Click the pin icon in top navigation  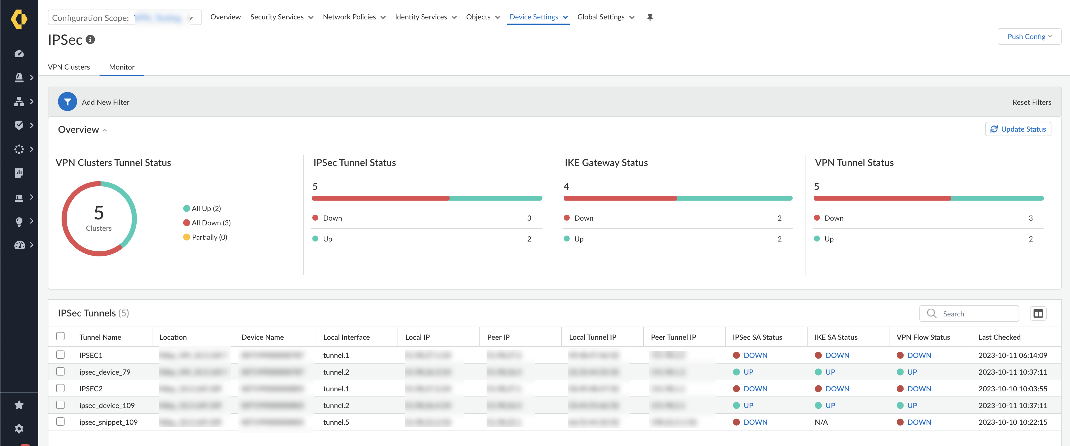pos(650,17)
